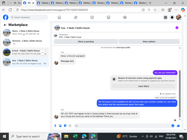Go to Facebook Home feed icon
The image size is (187, 140).
pos(59,17)
